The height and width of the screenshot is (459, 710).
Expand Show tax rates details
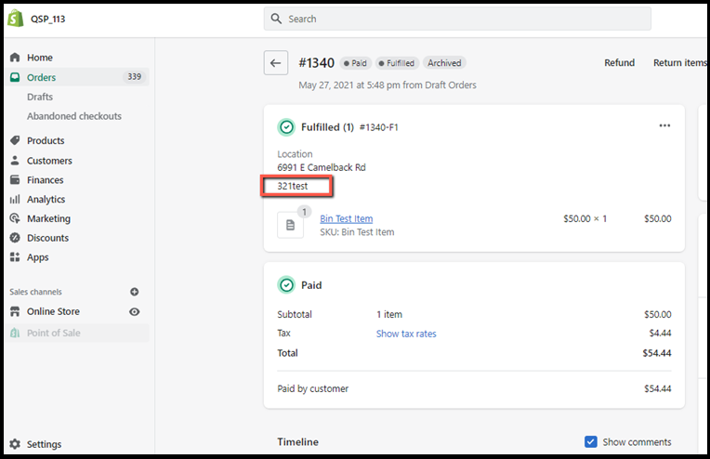coord(406,334)
